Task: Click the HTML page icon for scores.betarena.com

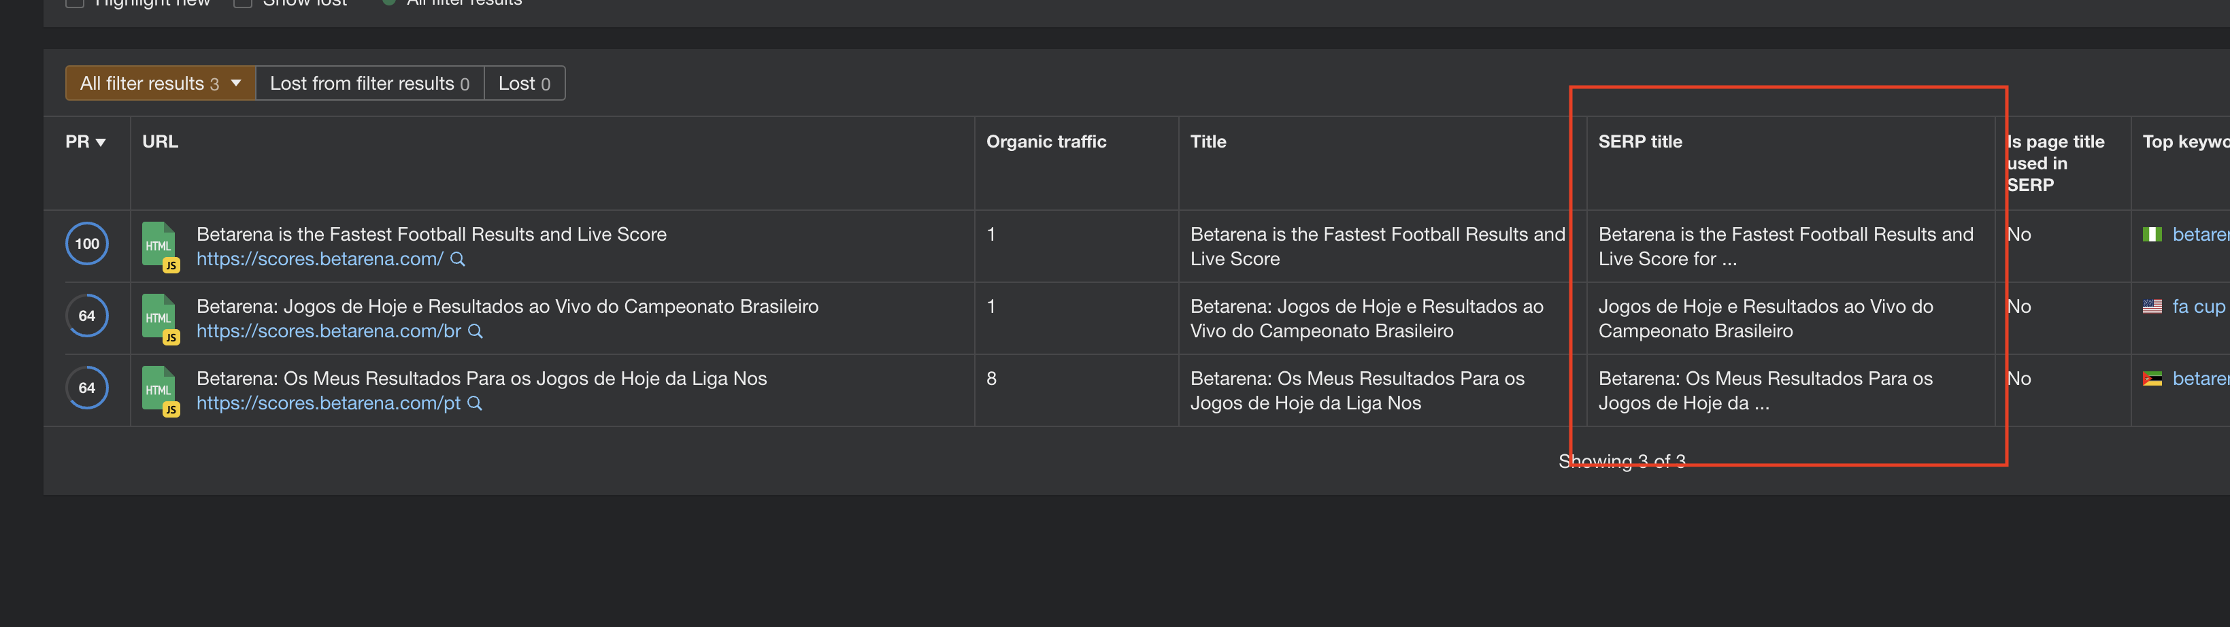Action: pyautogui.click(x=159, y=245)
